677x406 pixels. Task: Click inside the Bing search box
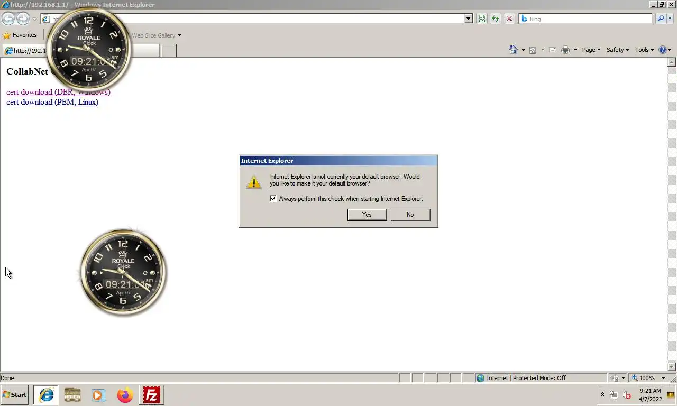pyautogui.click(x=586, y=19)
